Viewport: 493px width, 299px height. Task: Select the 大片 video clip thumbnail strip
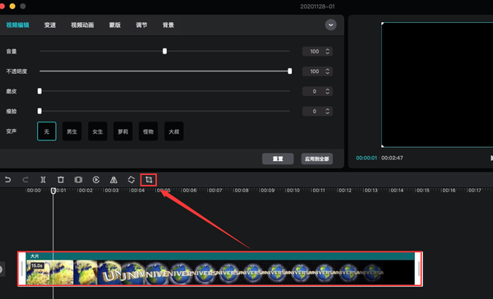pyautogui.click(x=220, y=272)
